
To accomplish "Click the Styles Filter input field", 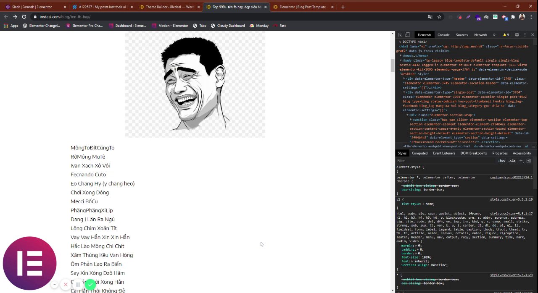I will [x=446, y=160].
